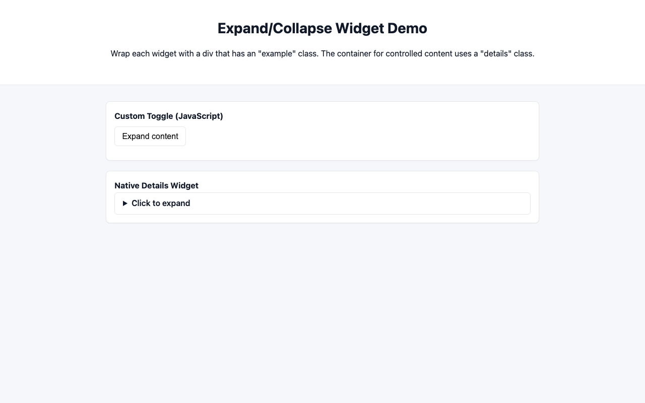Viewport: 645px width, 403px height.
Task: Activate the Click to expand summary text
Action: point(161,203)
